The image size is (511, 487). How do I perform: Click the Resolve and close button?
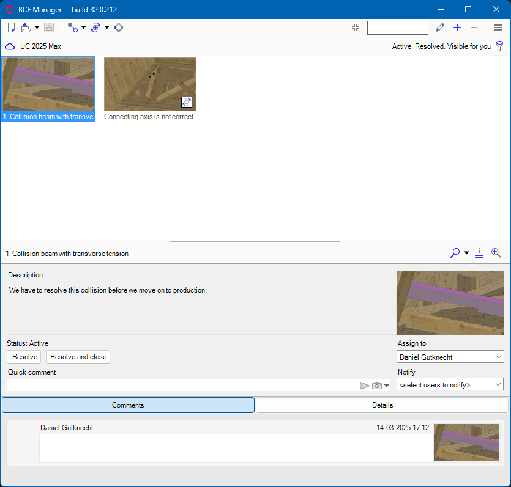[78, 357]
